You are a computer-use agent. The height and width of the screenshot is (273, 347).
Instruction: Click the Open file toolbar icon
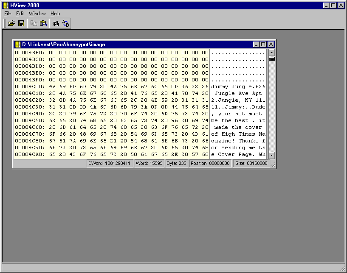click(x=11, y=23)
